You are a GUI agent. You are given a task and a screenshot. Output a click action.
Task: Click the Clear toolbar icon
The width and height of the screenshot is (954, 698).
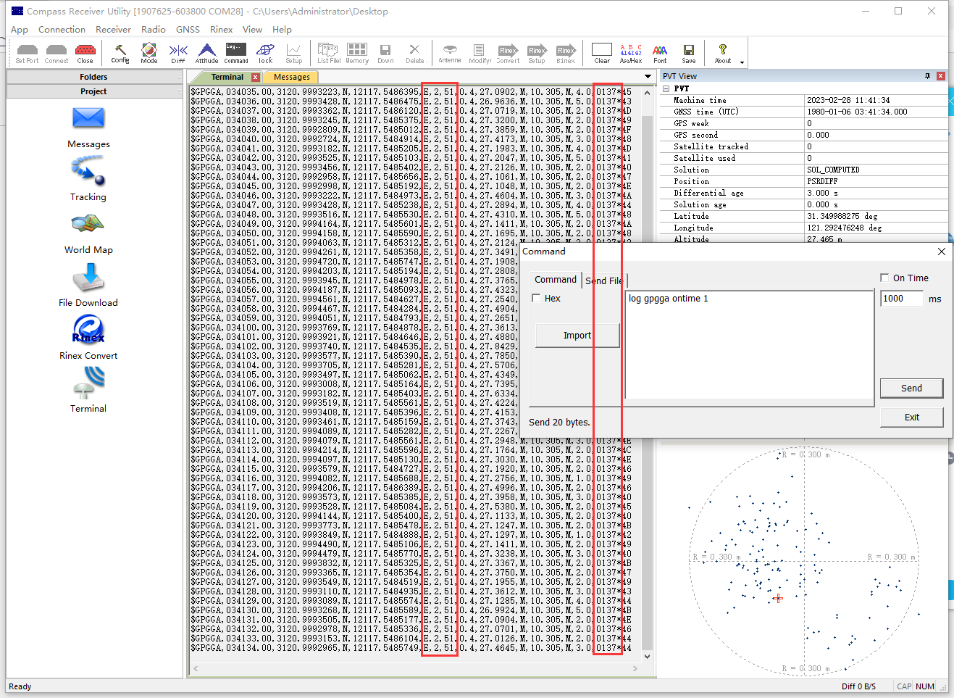(602, 53)
